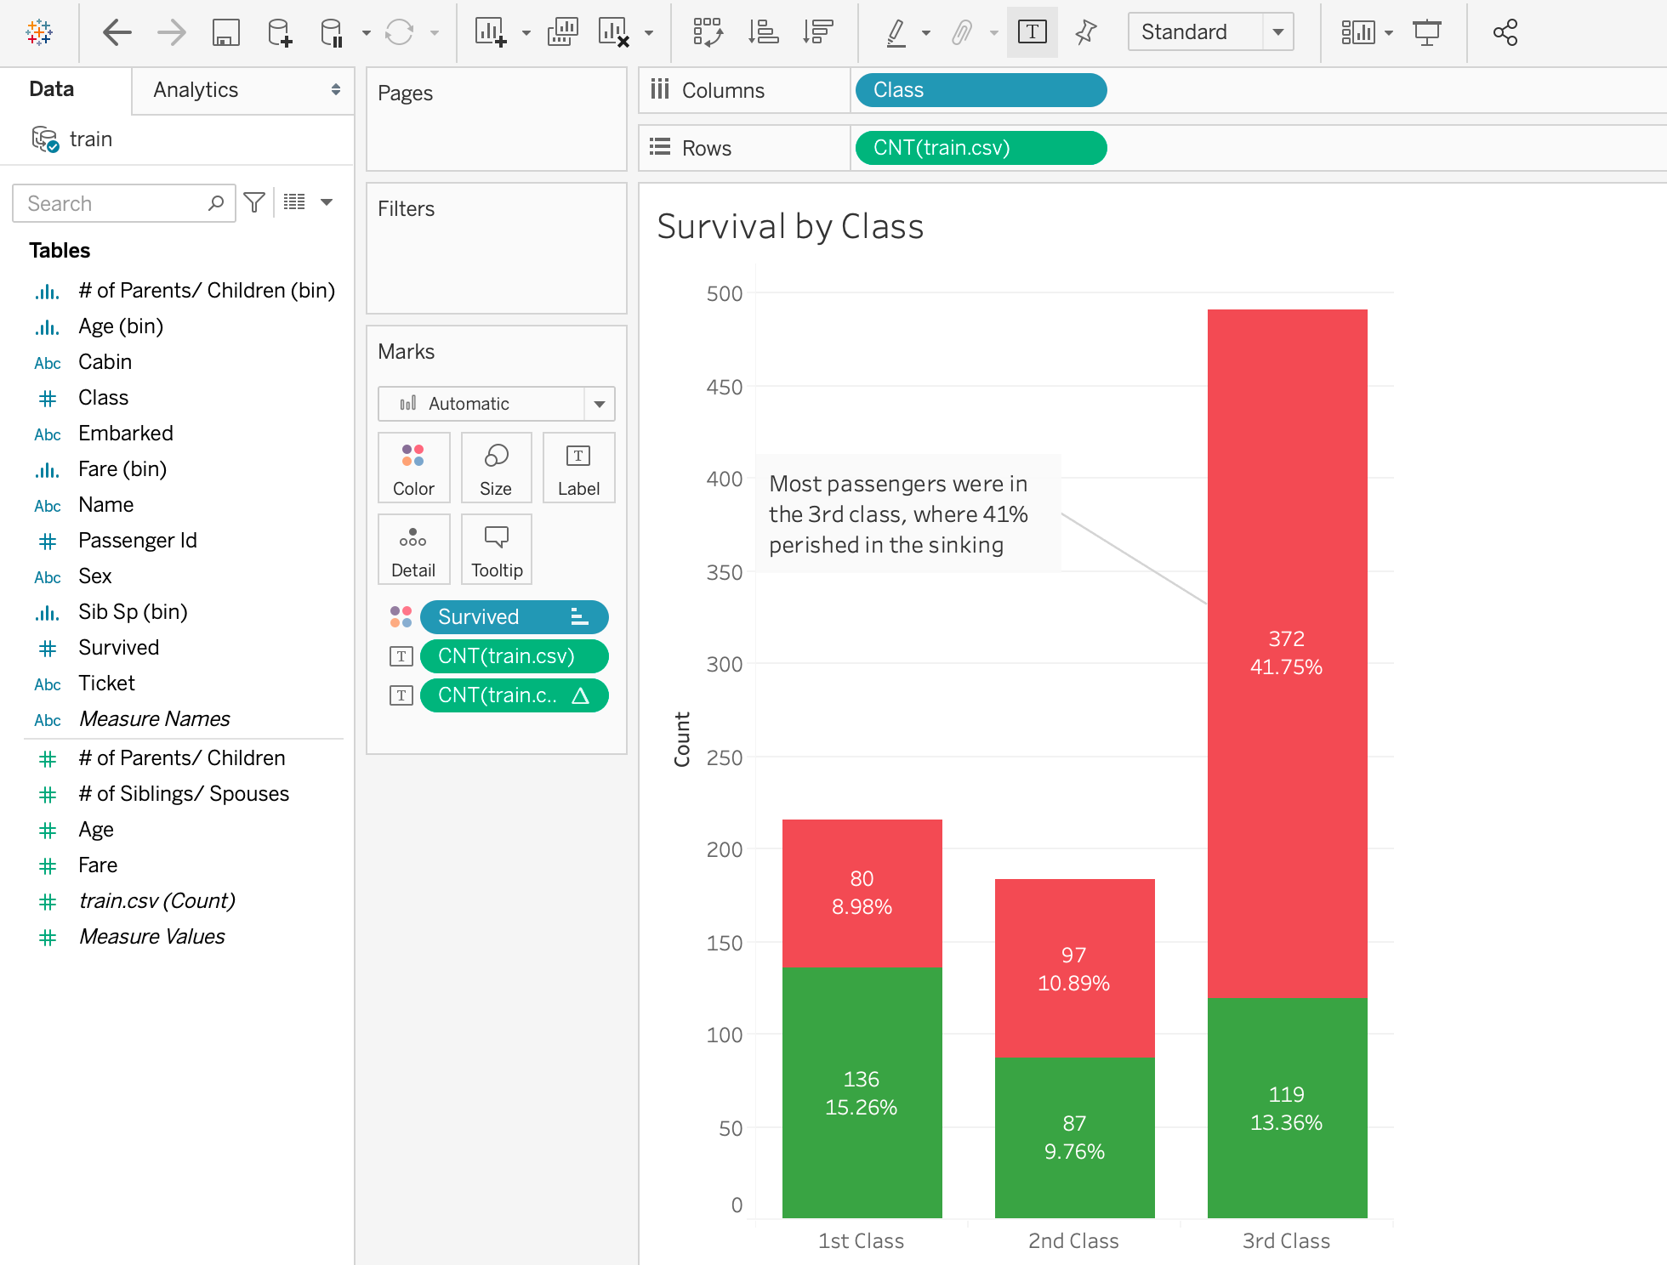Open the data pane view options arrow
The image size is (1667, 1265).
(x=327, y=202)
